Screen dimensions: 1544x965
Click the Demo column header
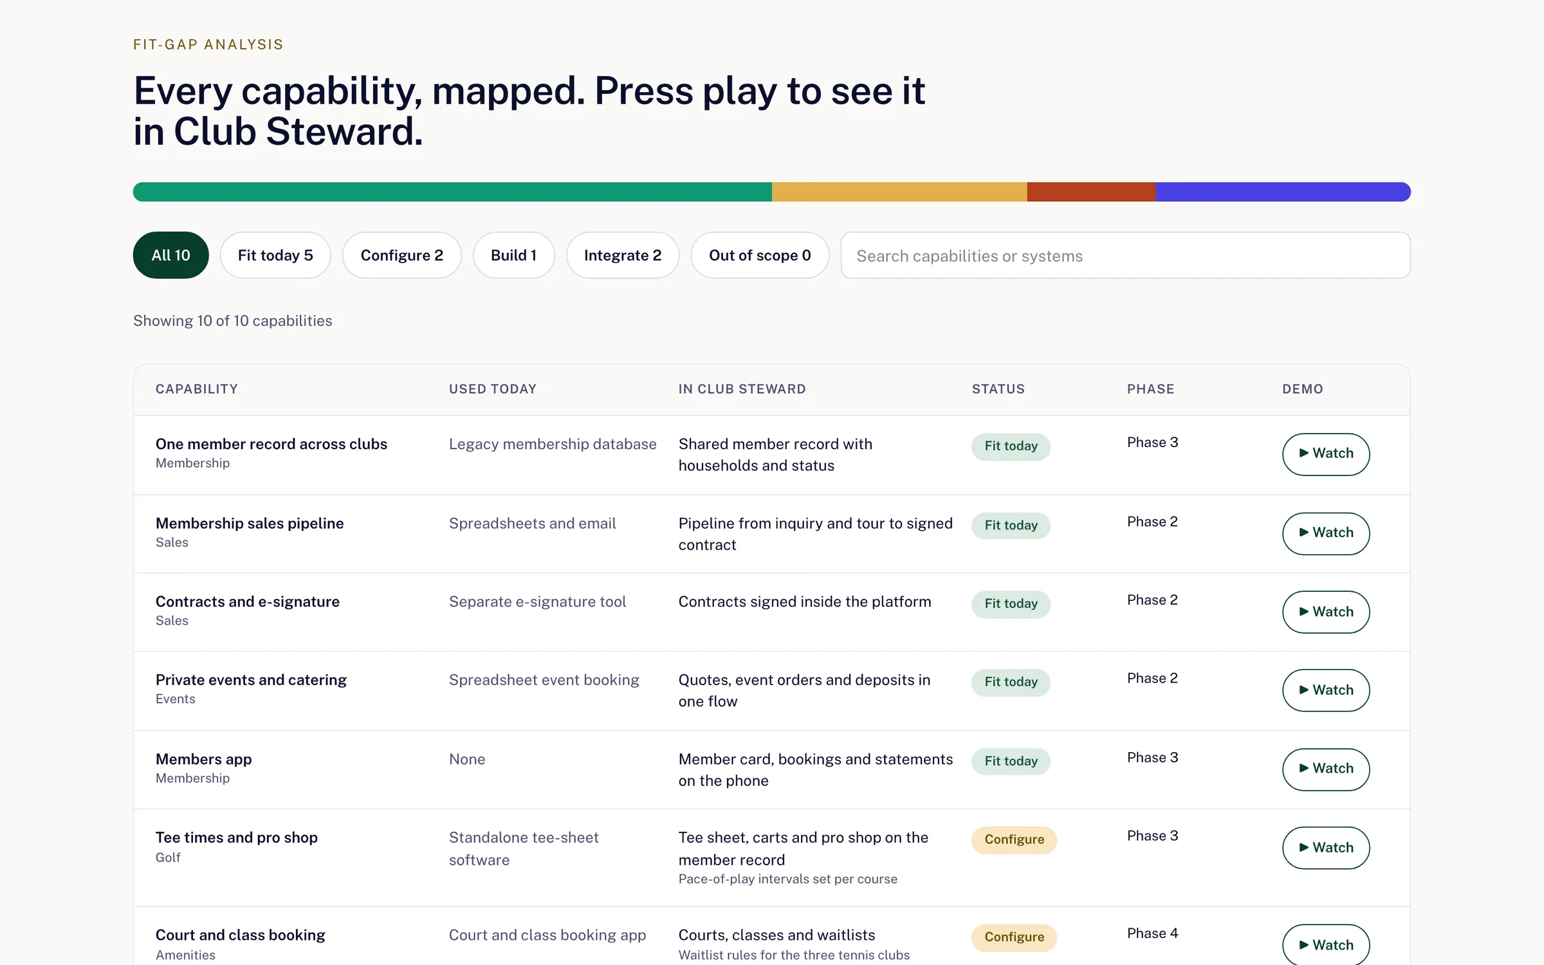click(1303, 389)
